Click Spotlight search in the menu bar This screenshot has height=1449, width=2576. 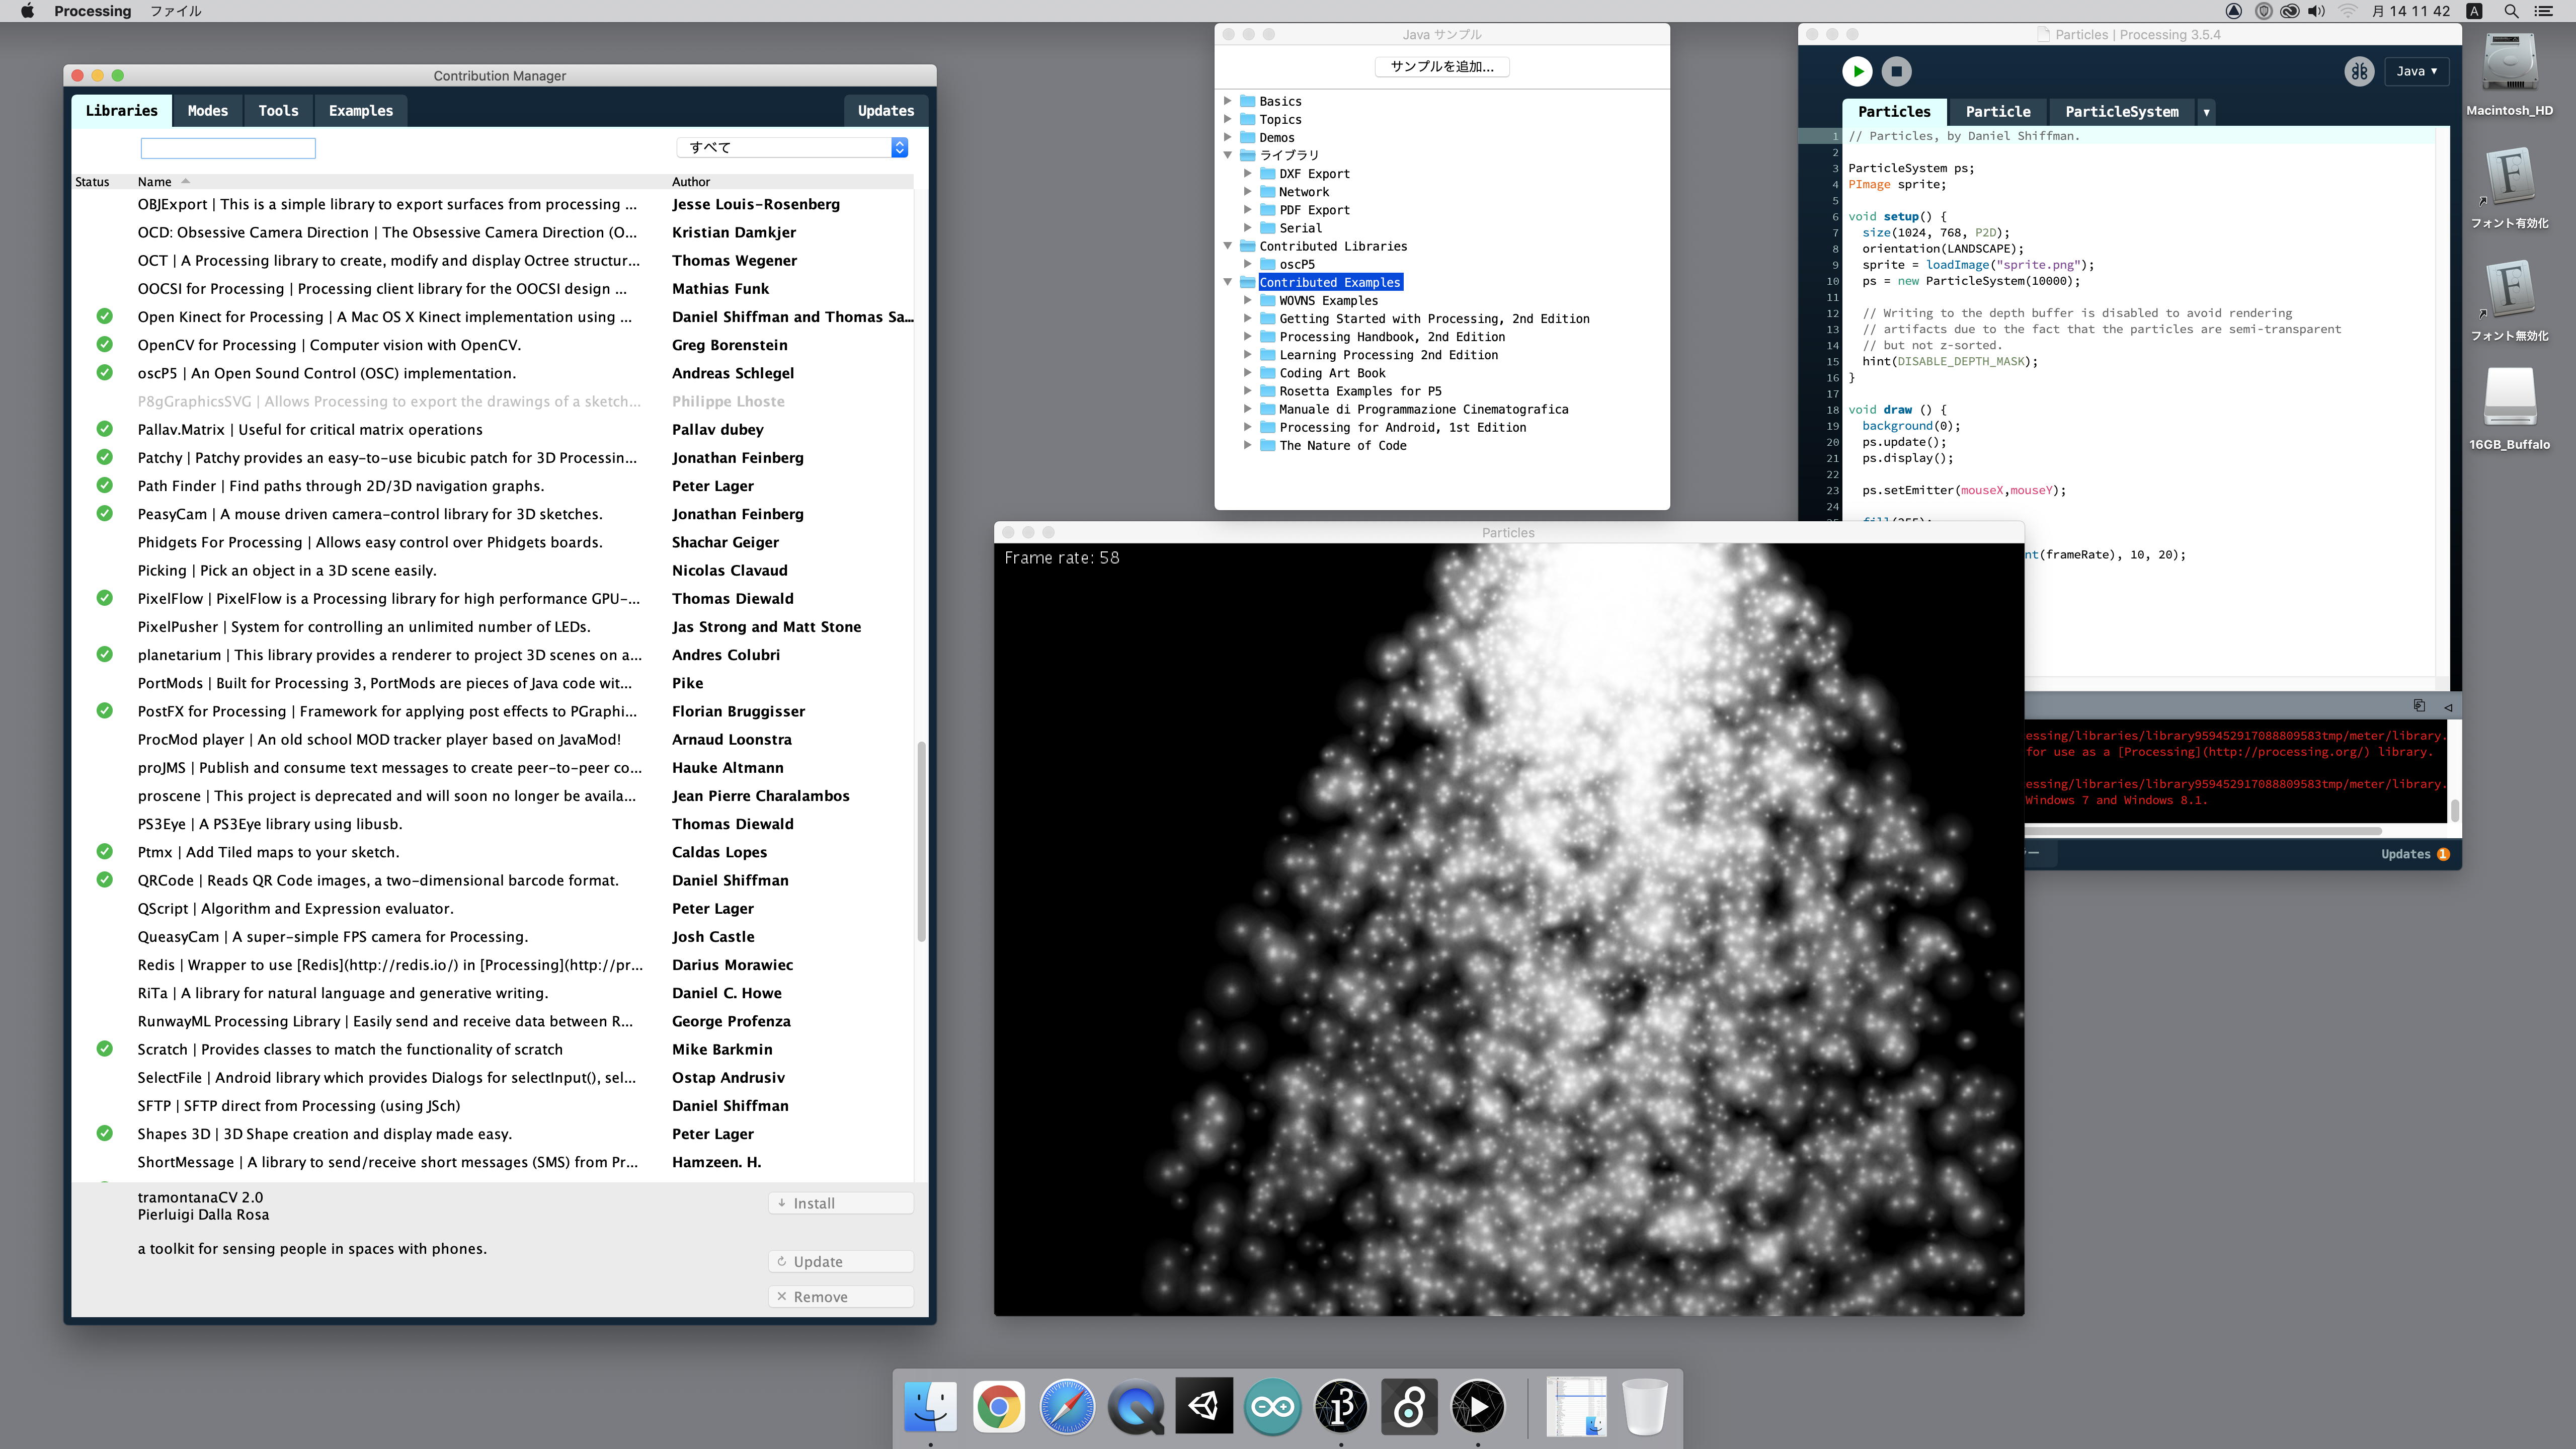(x=2511, y=11)
